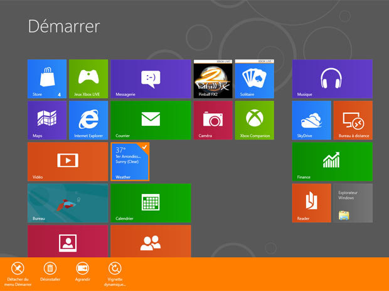Click the Désinstaller trash button
Image resolution: width=389 pixels, height=291 pixels.
(x=50, y=272)
